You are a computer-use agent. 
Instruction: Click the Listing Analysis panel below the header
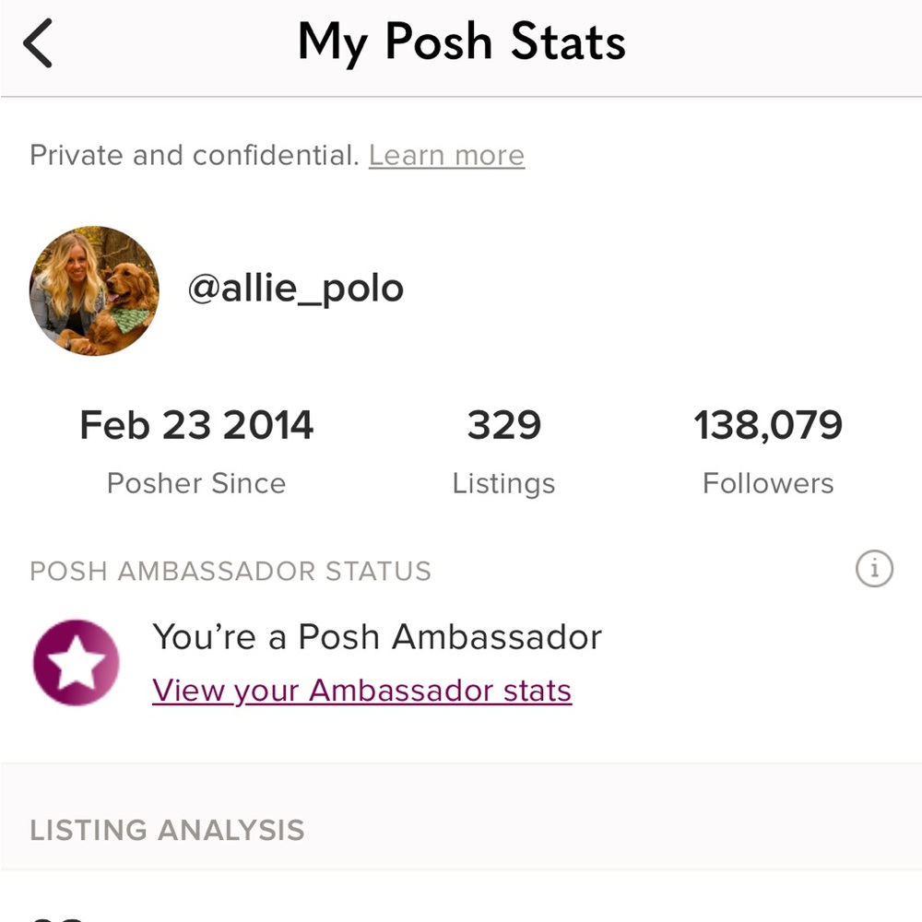tap(461, 899)
